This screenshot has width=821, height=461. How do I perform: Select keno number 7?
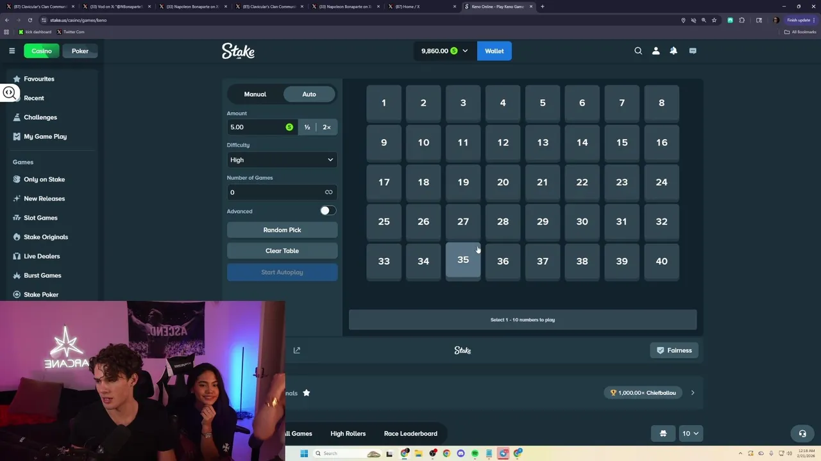tap(622, 103)
